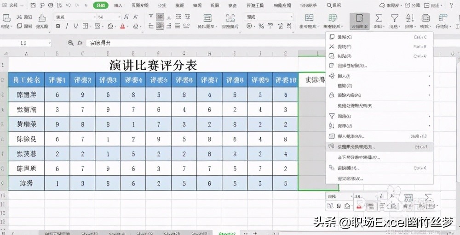
Task: Open the font size dropdown
Action: point(119,17)
